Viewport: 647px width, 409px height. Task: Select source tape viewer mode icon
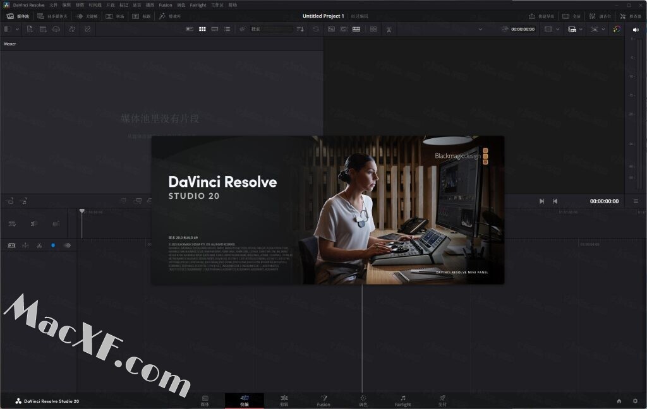(x=343, y=29)
